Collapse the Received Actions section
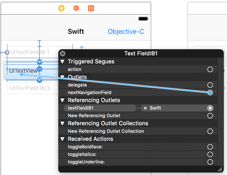The height and width of the screenshot is (175, 227). (x=62, y=139)
